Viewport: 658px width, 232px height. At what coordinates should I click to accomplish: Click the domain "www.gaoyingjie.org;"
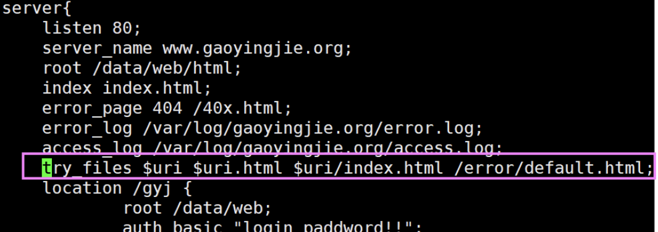point(257,49)
